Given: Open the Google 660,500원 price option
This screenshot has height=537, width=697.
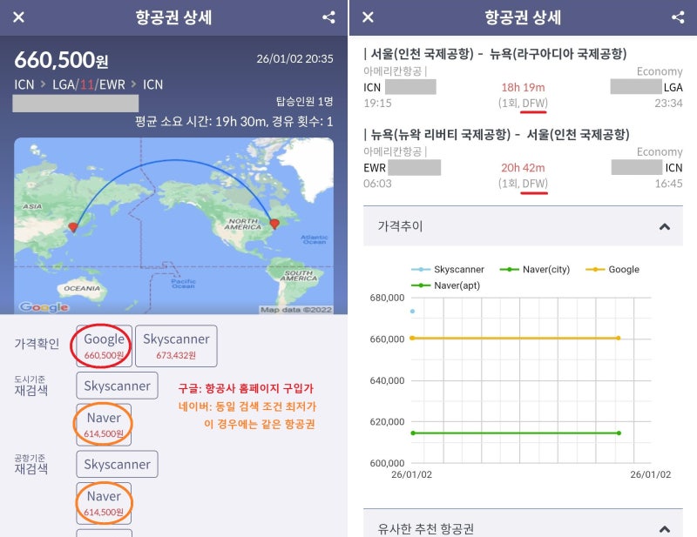Looking at the screenshot, I should click(x=104, y=345).
